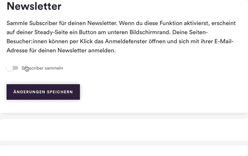The height and width of the screenshot is (156, 248).
Task: Click the 'Subscriber sammeln' label text
Action: pyautogui.click(x=42, y=68)
